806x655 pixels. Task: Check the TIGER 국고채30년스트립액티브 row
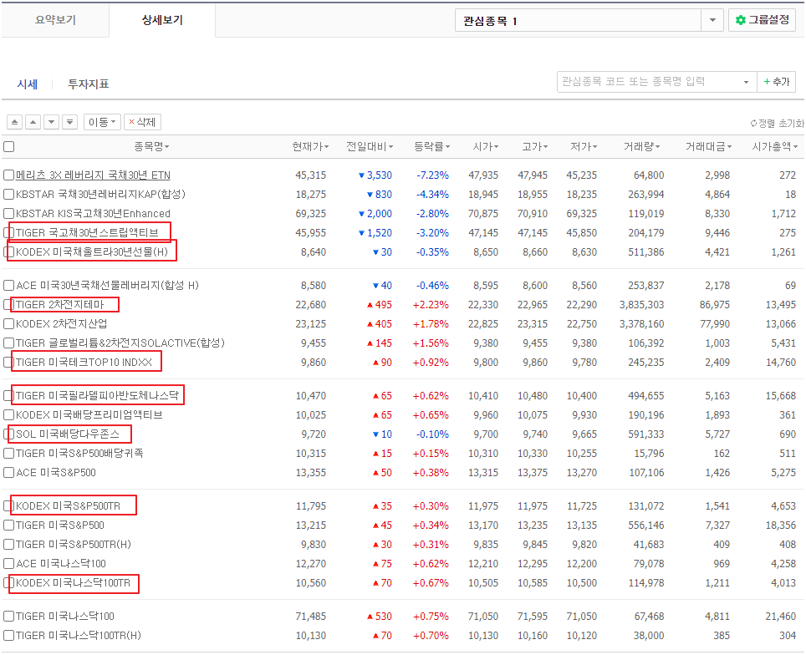[x=8, y=233]
